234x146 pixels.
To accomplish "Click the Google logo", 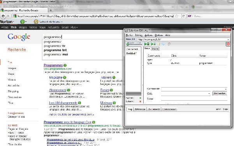I will (19, 37).
